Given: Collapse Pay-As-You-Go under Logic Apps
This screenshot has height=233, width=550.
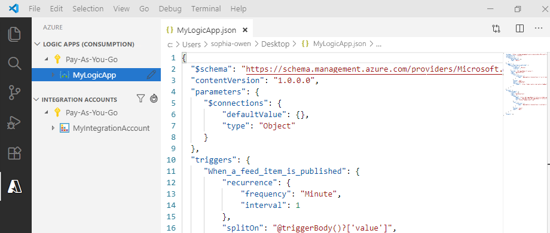Looking at the screenshot, I should click(46, 60).
